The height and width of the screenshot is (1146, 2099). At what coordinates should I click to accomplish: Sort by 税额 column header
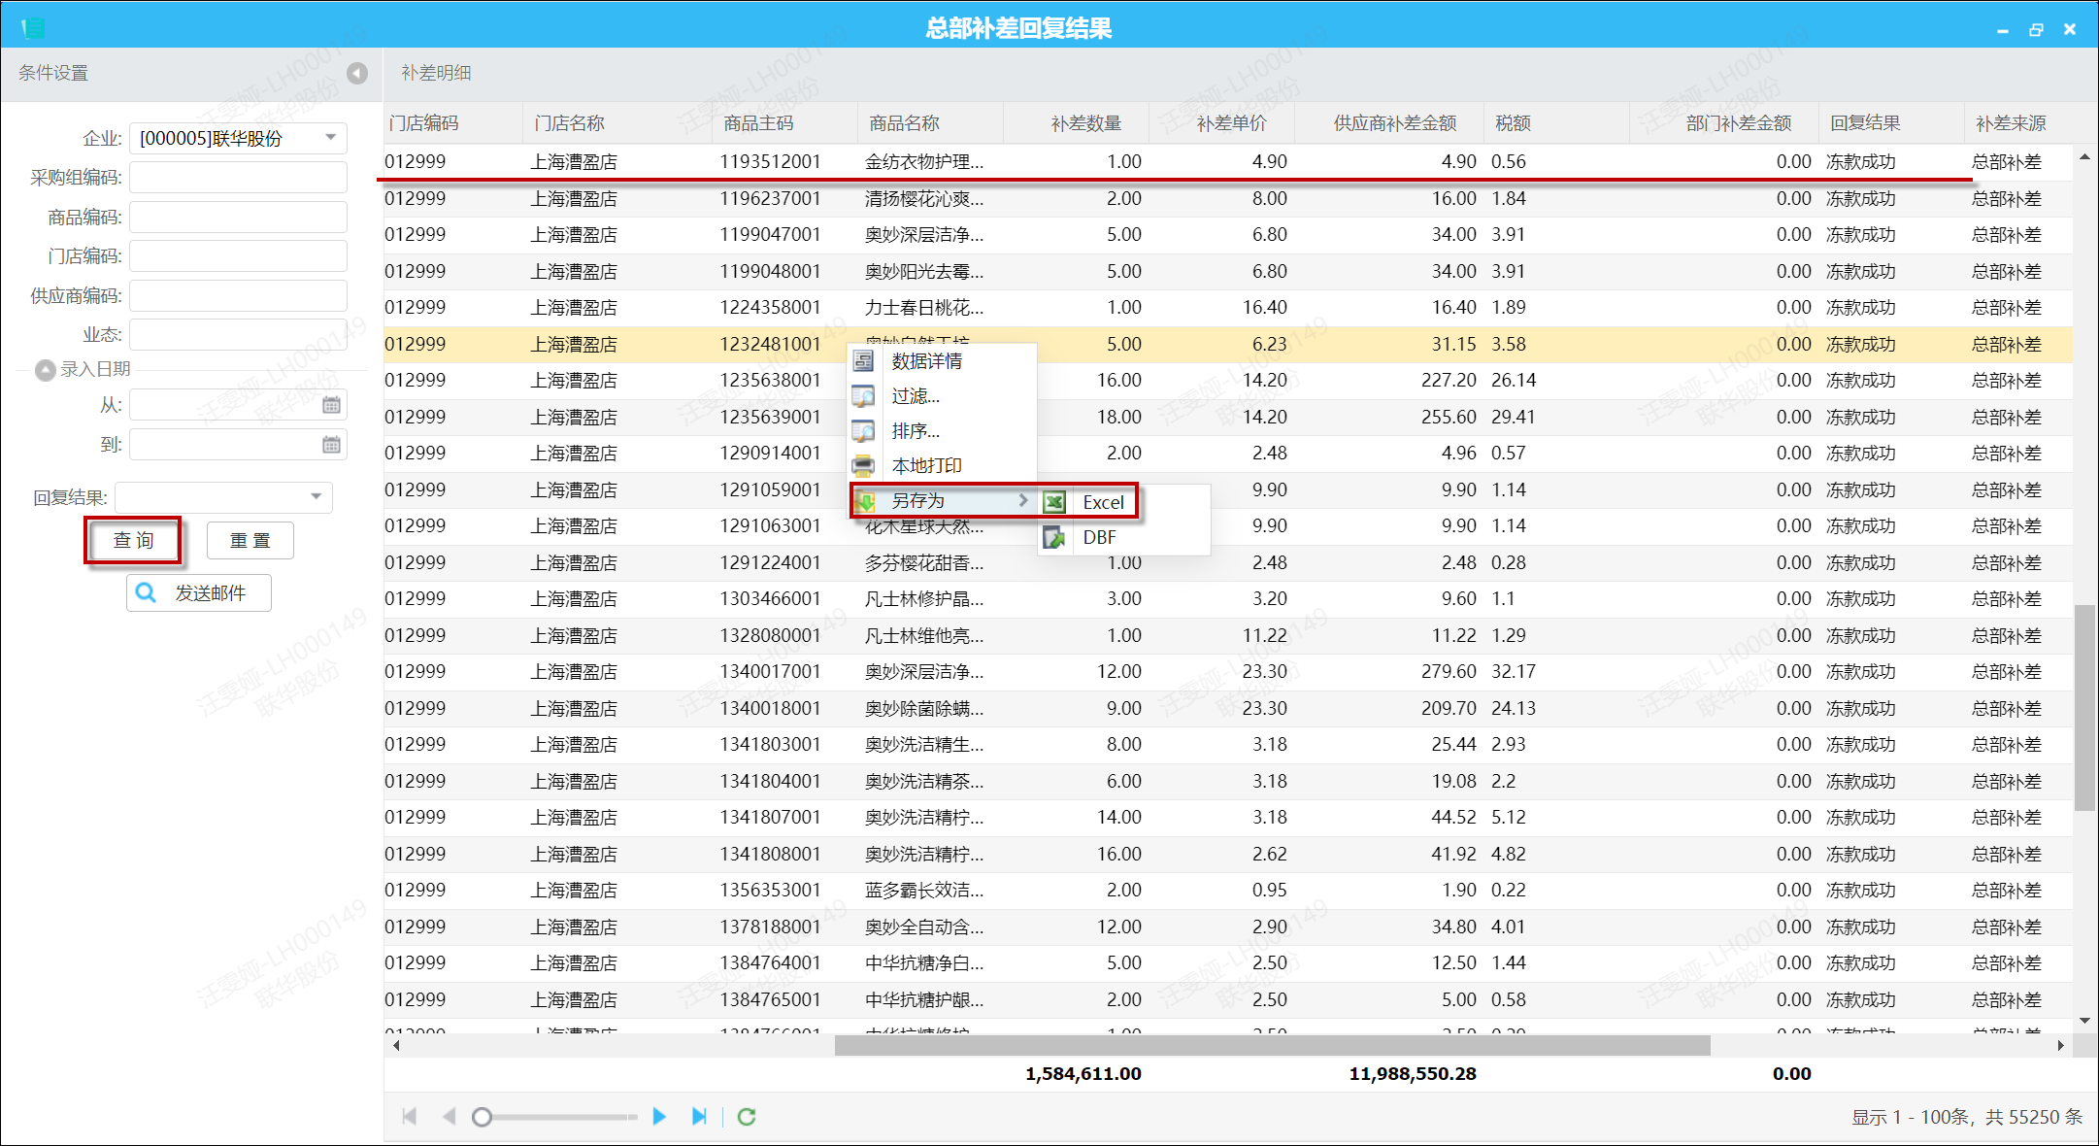(1555, 123)
